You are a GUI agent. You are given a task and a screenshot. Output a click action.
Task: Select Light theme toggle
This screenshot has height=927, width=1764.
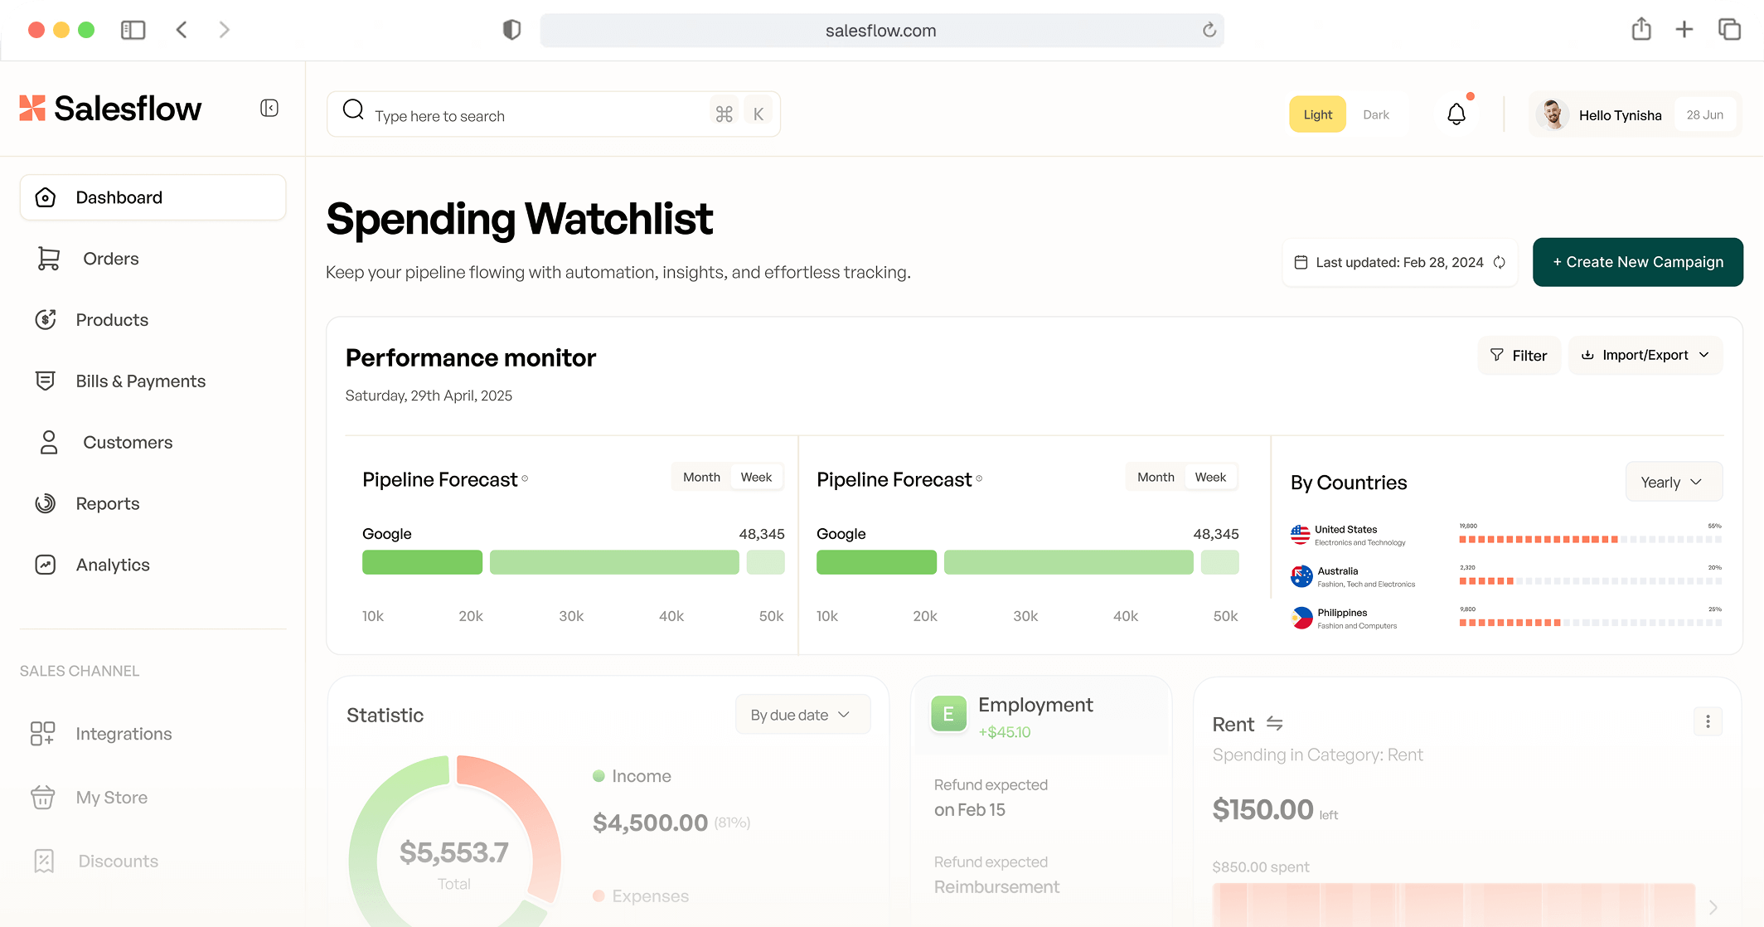[x=1317, y=114]
